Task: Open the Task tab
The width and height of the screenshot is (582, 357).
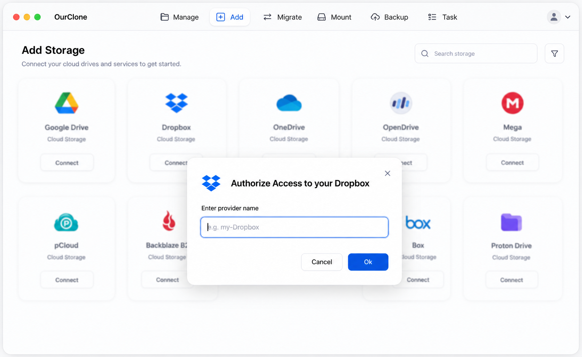Action: point(442,17)
